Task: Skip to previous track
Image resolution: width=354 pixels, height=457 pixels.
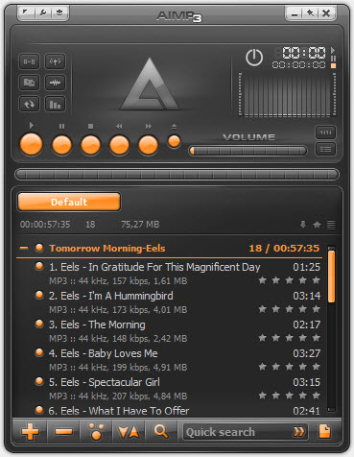Action: tap(119, 145)
